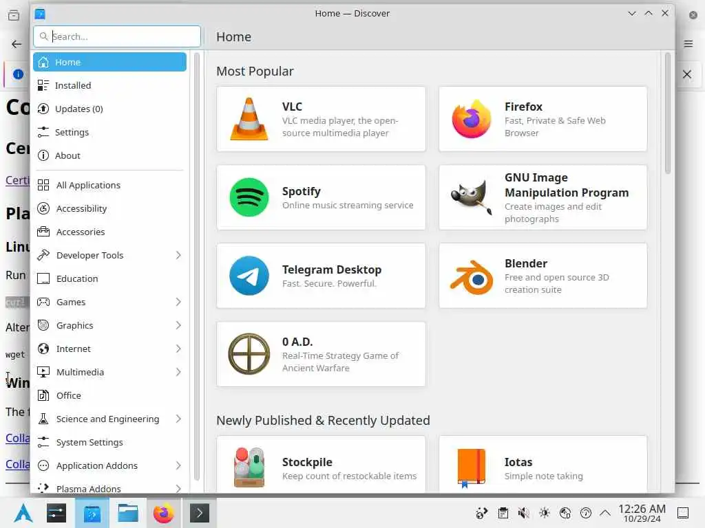Click the back arrow in background browser window
Screen dimensions: 705x528
(x=17, y=44)
